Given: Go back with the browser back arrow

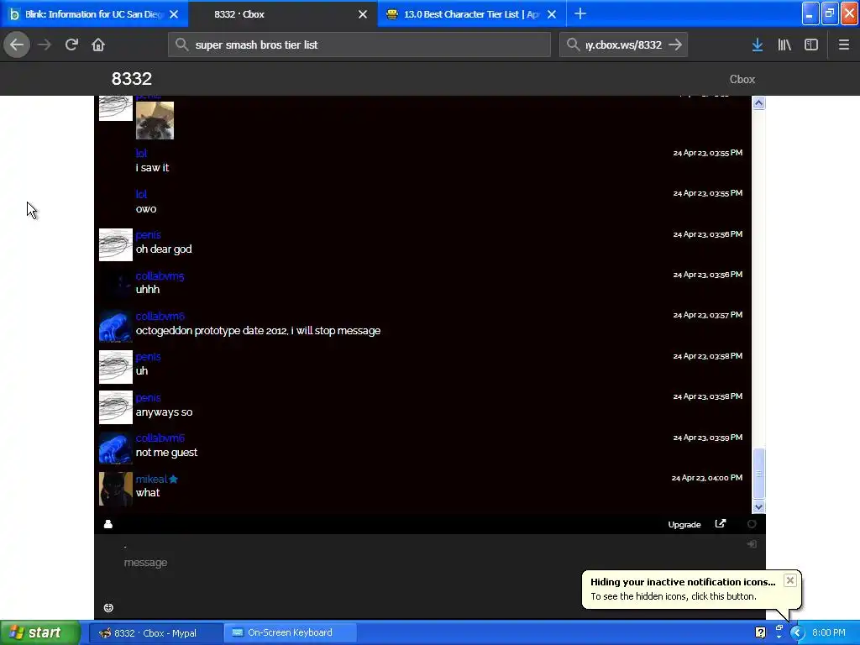Looking at the screenshot, I should click(17, 45).
